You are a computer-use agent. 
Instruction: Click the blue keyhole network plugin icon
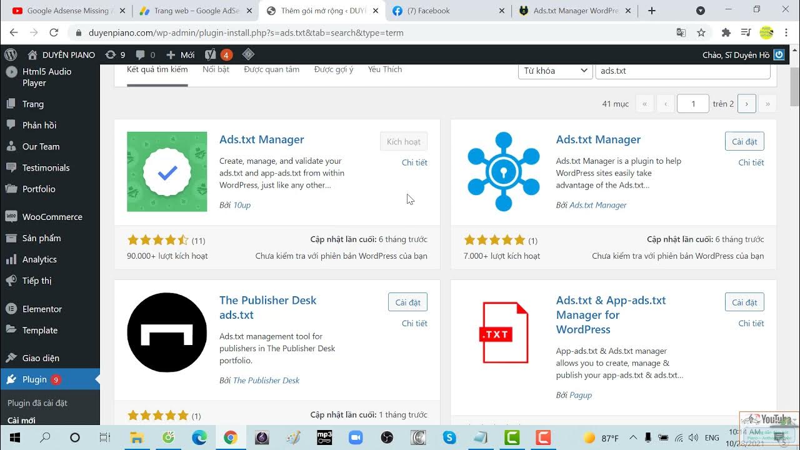click(504, 172)
